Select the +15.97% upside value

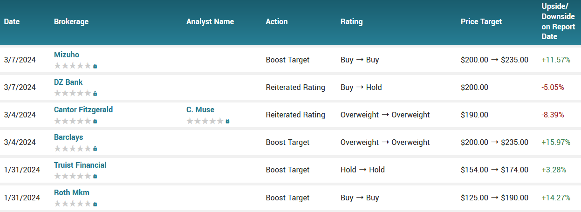coord(556,142)
